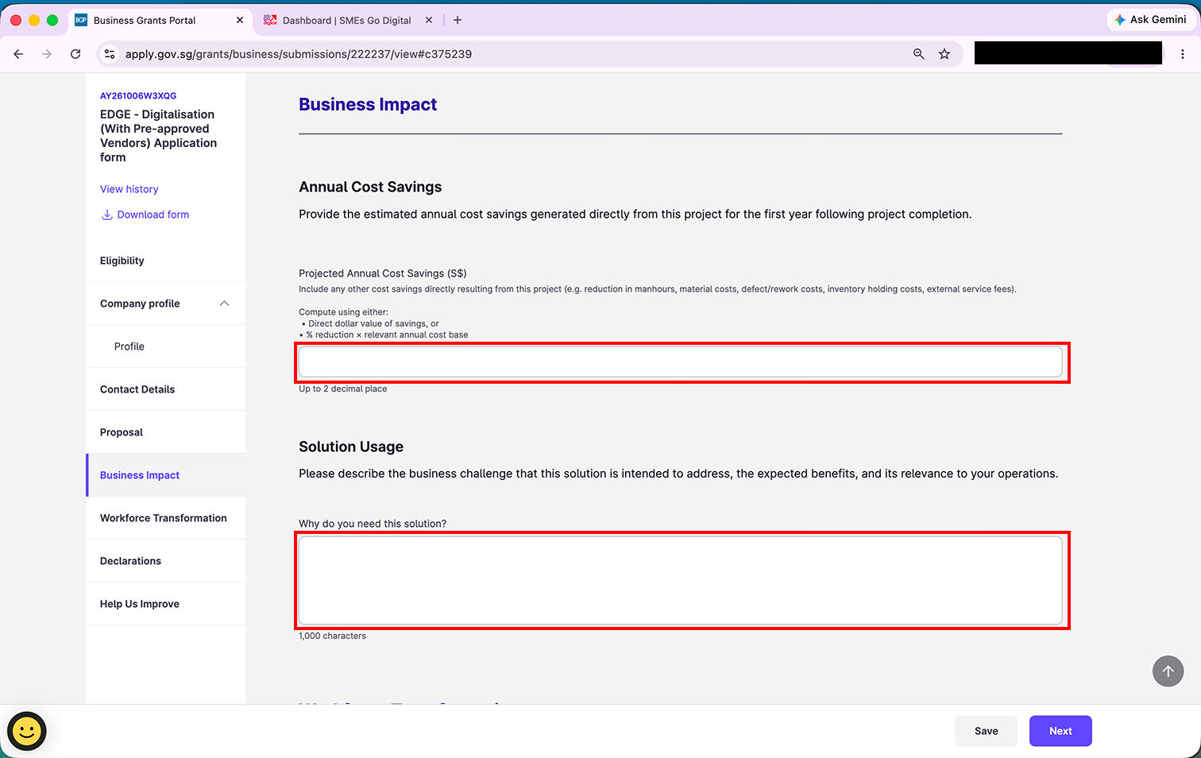Close the SMEs Go Digital tab

click(429, 20)
